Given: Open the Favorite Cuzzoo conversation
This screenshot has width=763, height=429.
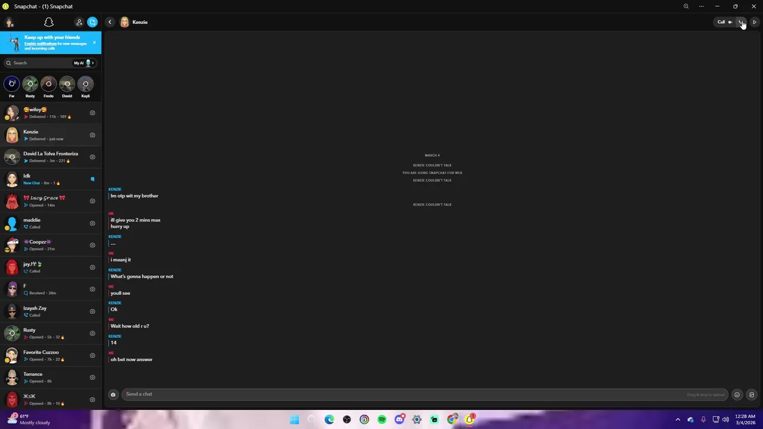Looking at the screenshot, I should pyautogui.click(x=51, y=355).
